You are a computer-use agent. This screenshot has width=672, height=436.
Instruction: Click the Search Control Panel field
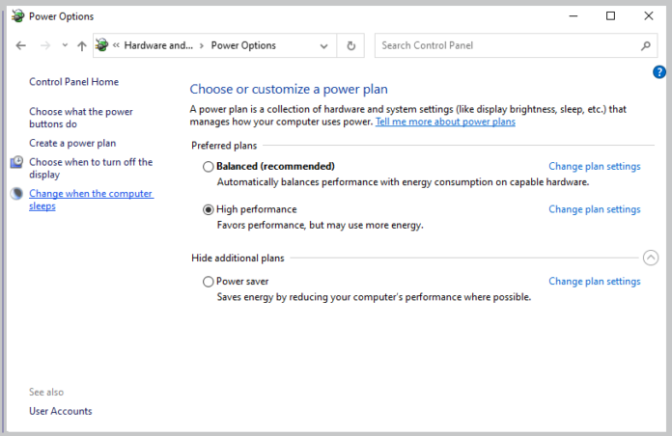coord(502,45)
